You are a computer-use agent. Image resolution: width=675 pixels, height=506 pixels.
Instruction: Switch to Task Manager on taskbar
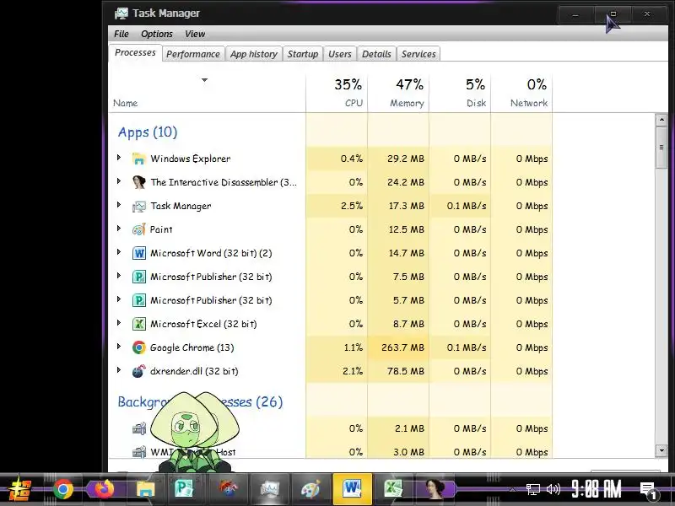[x=269, y=489]
